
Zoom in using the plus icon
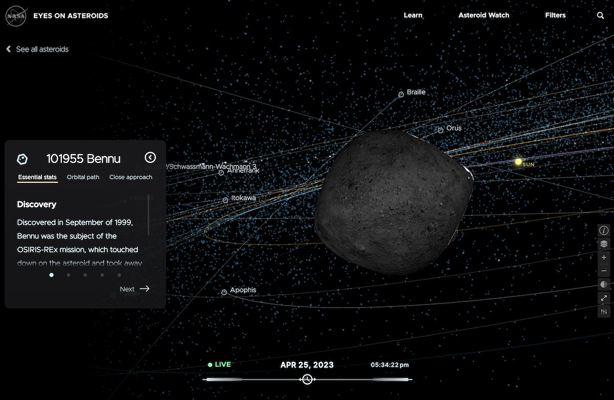pos(604,257)
